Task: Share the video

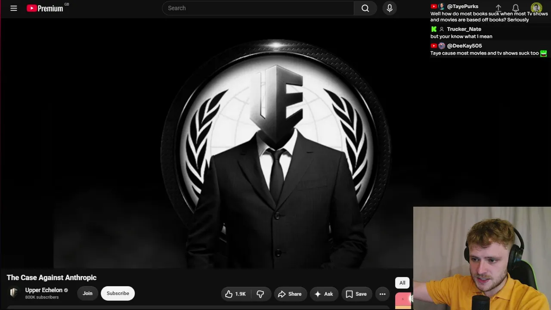Action: click(x=290, y=294)
